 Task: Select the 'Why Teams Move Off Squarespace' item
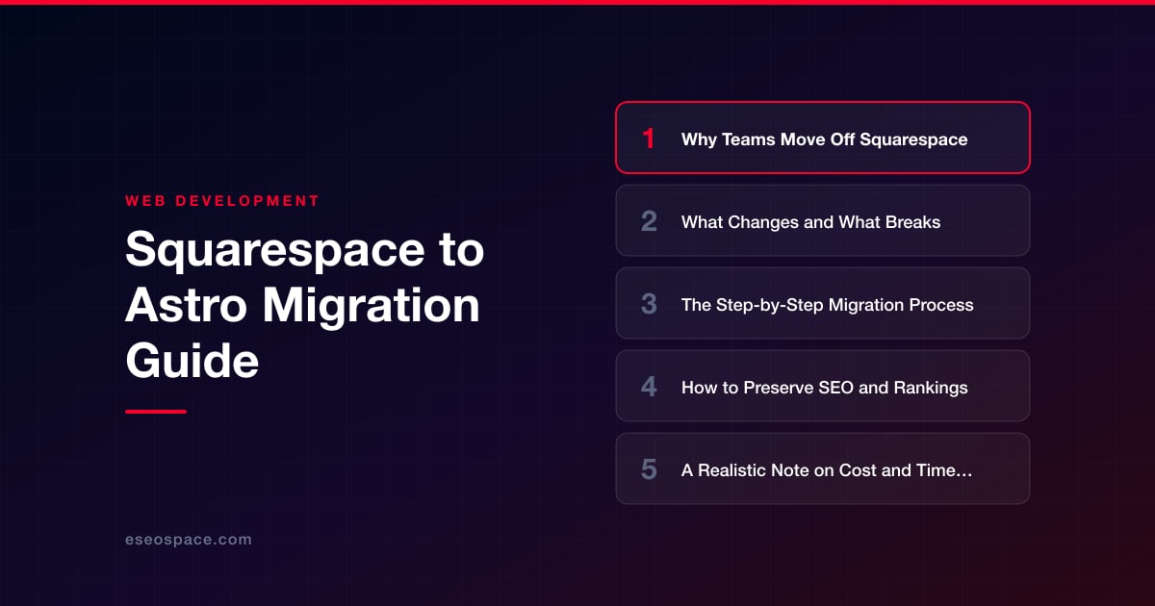[x=823, y=138]
